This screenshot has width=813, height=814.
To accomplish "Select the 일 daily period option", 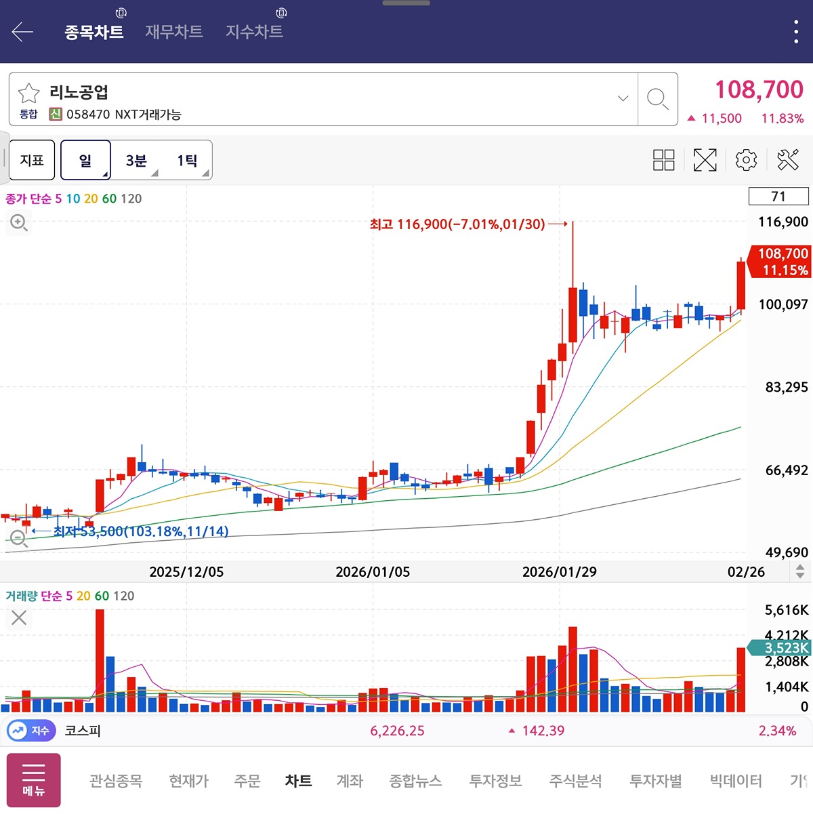I will coord(85,161).
